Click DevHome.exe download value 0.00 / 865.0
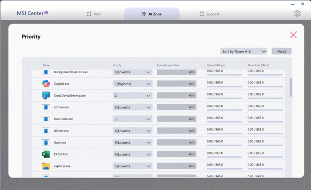Viewport: 311px width, 190px height. (255, 118)
